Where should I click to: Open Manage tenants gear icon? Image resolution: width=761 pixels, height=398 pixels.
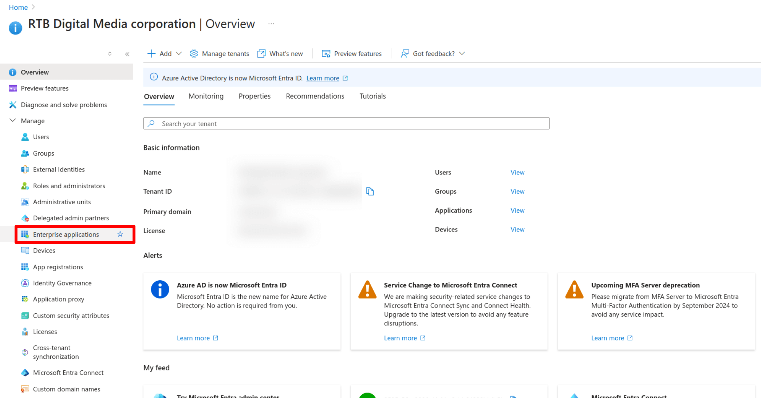194,54
